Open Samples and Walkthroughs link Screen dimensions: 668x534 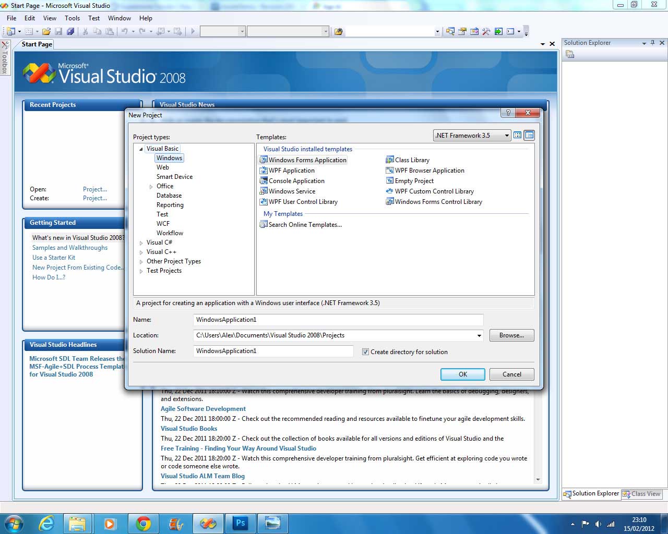click(x=70, y=248)
